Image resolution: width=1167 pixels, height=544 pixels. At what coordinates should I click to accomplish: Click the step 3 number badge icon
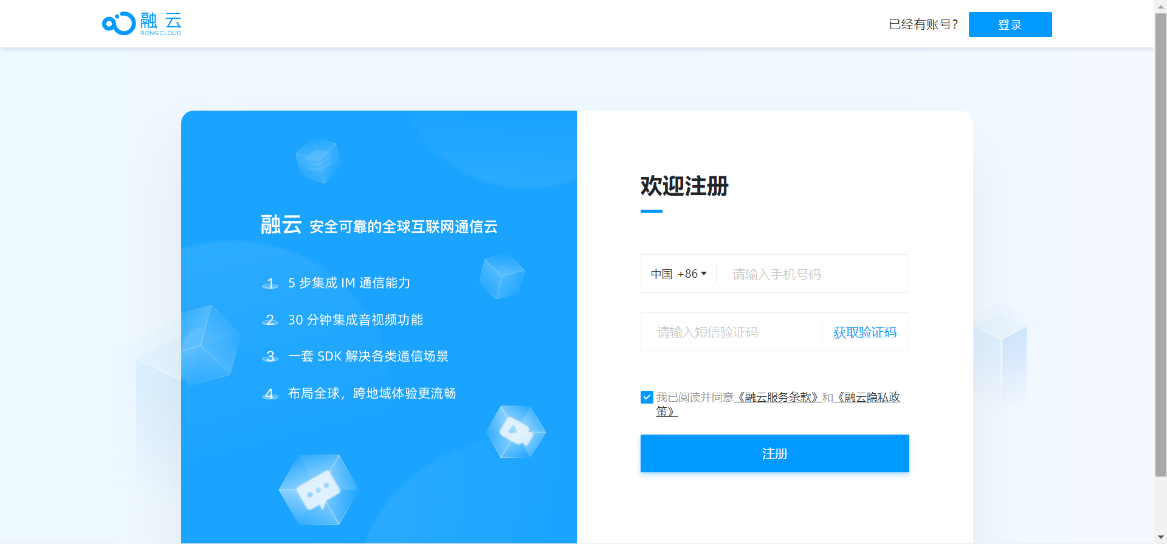pyautogui.click(x=270, y=357)
